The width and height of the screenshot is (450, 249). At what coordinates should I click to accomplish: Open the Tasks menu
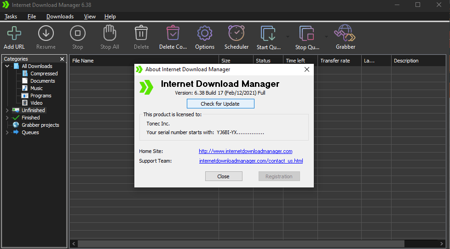pyautogui.click(x=11, y=17)
